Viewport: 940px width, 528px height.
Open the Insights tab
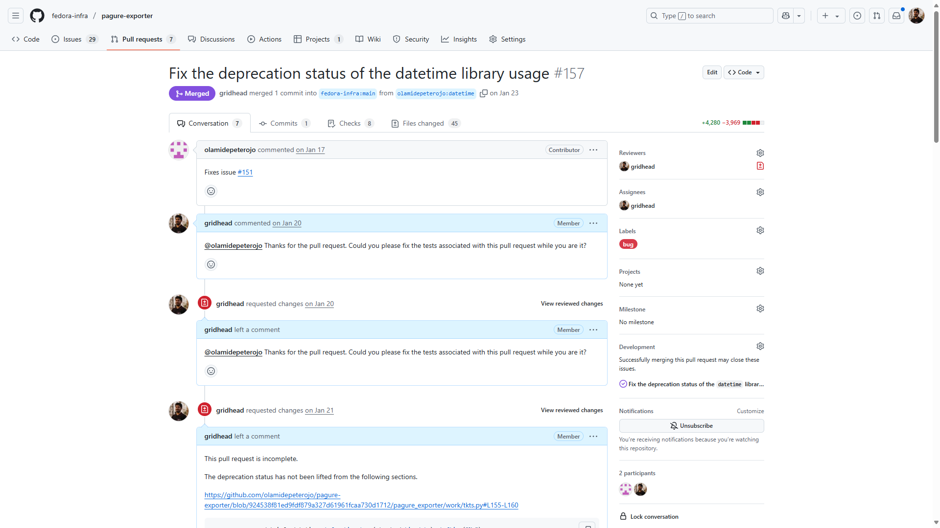(459, 39)
